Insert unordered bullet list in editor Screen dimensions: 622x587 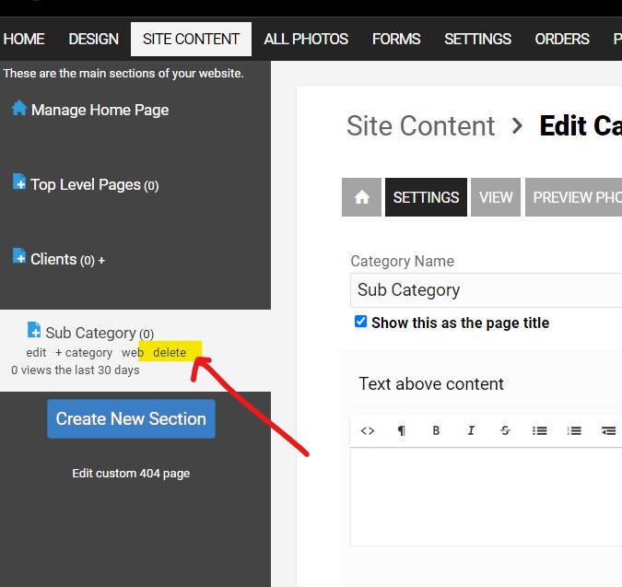pyautogui.click(x=540, y=430)
